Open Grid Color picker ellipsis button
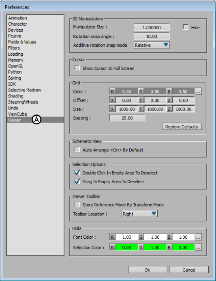This screenshot has width=216, height=281. 198,91
